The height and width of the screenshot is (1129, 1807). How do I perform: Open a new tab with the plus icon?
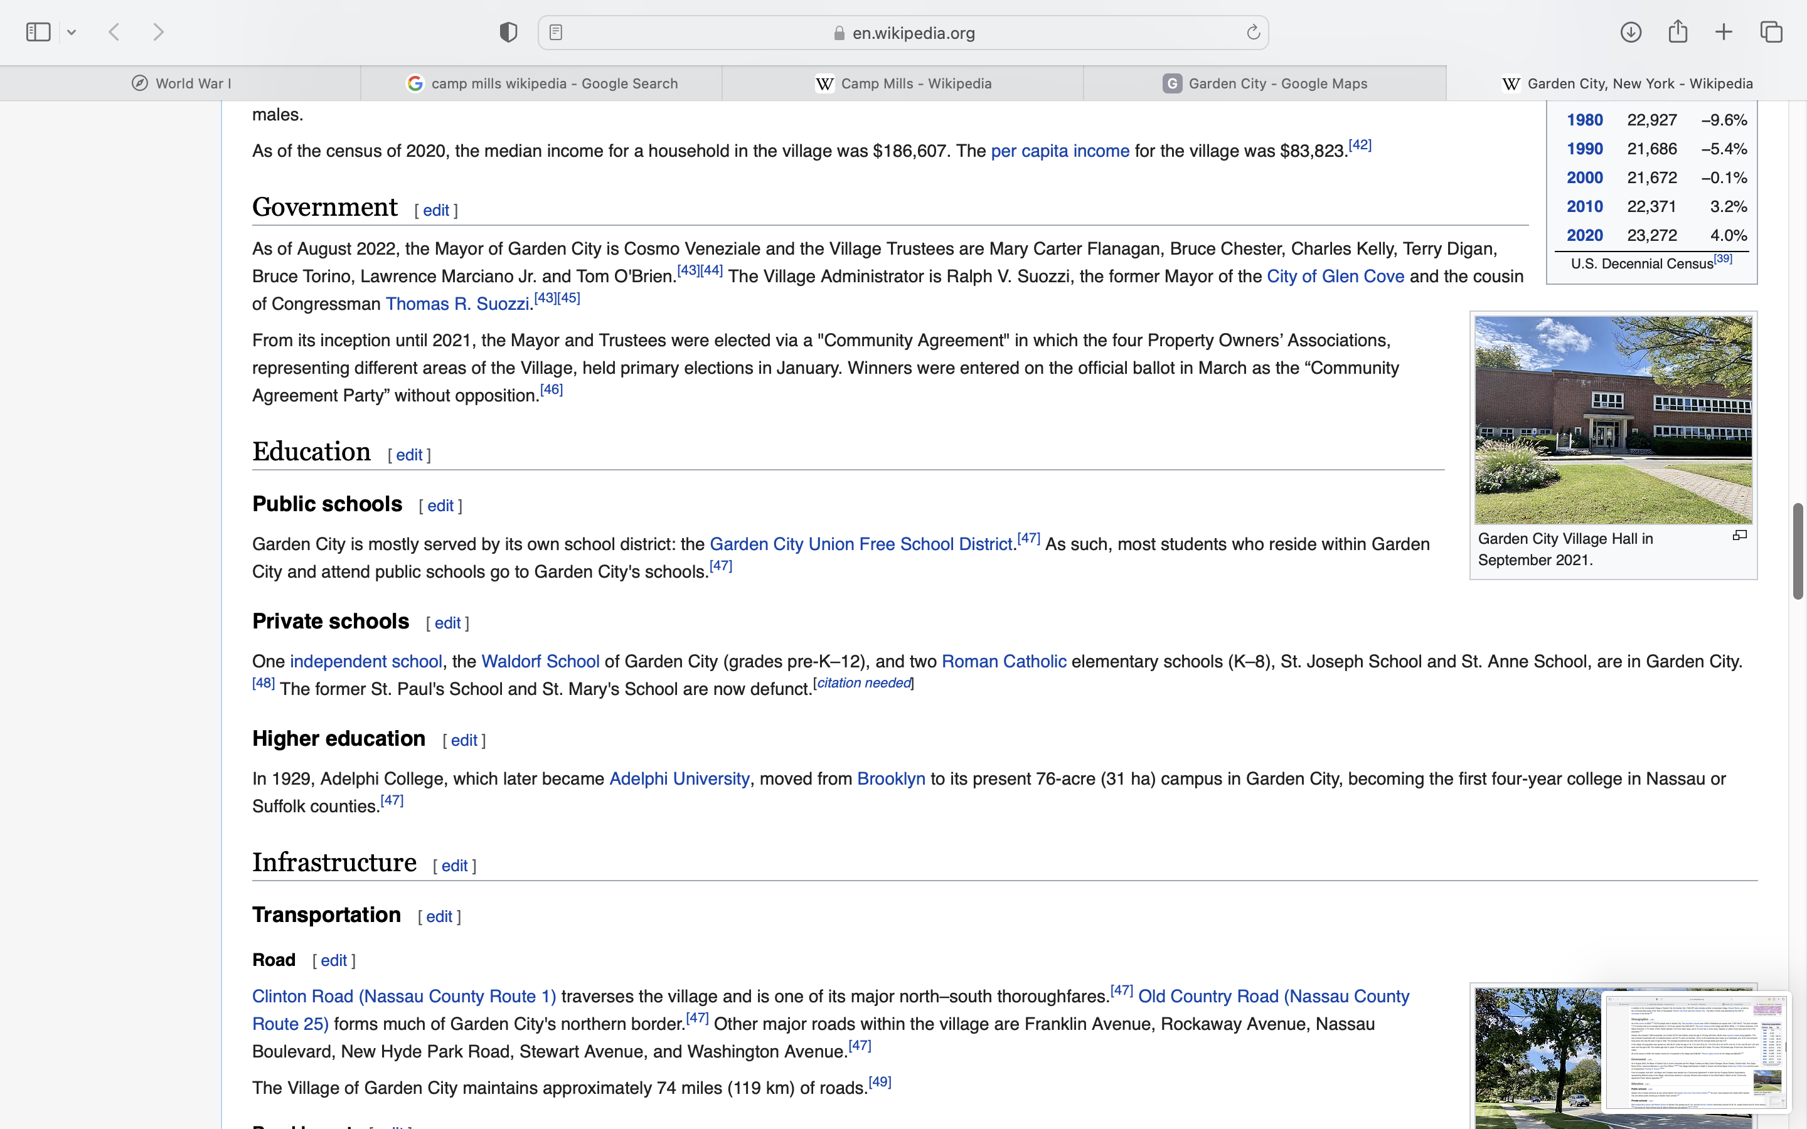(x=1724, y=32)
